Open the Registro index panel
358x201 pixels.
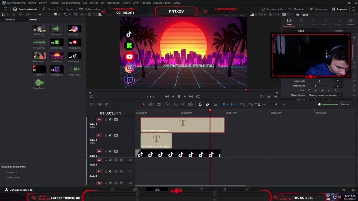(67, 9)
